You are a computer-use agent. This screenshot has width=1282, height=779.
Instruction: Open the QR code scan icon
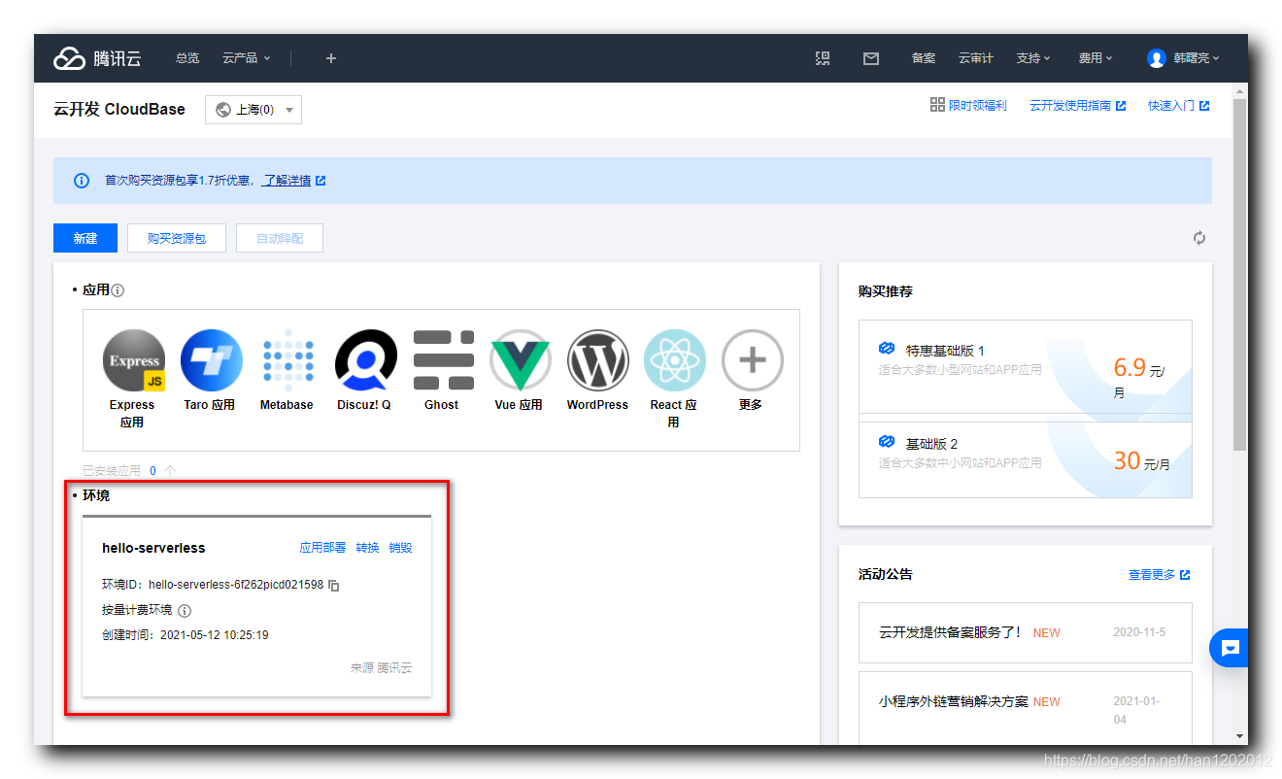tap(823, 58)
